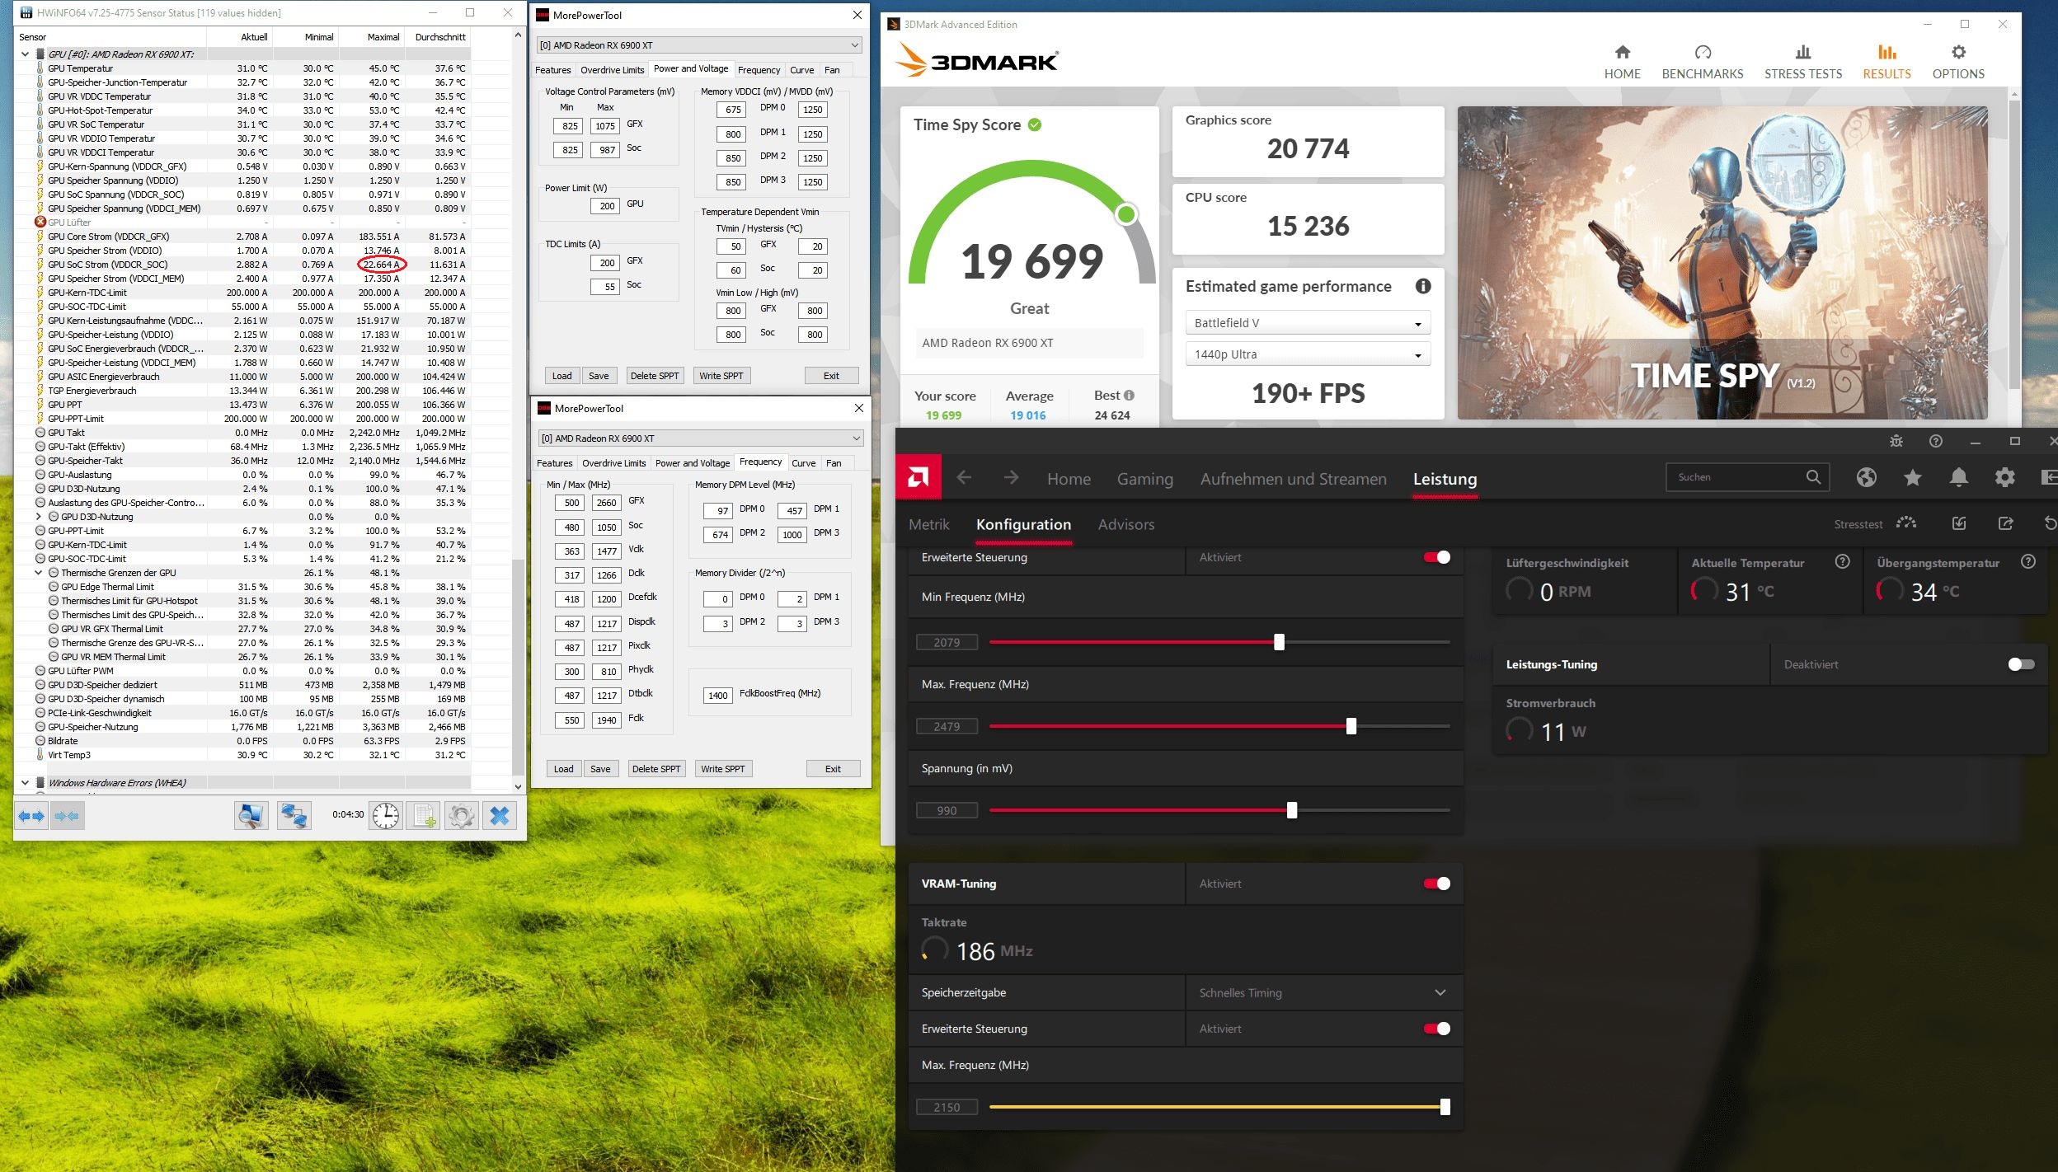Click HWiNFO logging start document icon

[425, 816]
